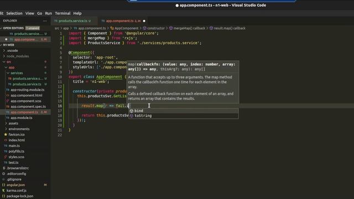Viewport: 354px width, 199px height.
Task: Open .gitignore file
Action: 14,179
